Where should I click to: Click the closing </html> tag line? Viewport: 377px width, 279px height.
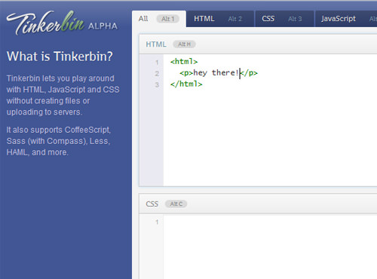click(x=186, y=84)
